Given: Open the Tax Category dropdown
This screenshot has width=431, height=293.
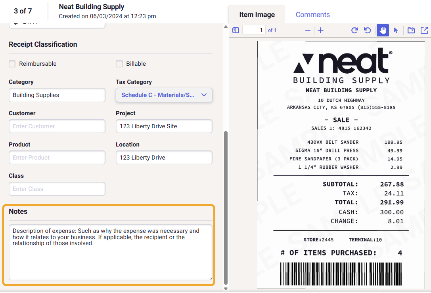Looking at the screenshot, I should point(164,95).
